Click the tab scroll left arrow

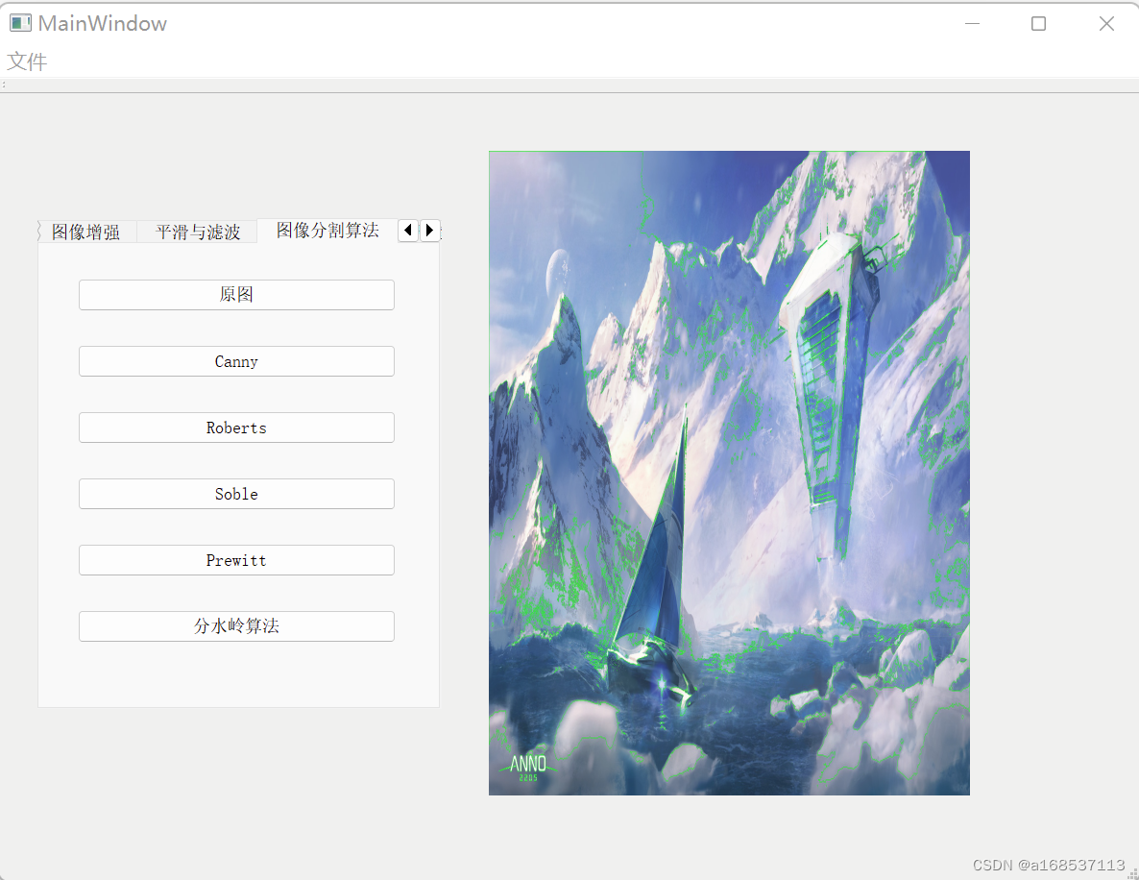coord(407,231)
